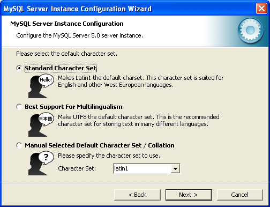Click the 'MySQL Server Instance Configuration' heading
This screenshot has width=270, height=207.
coord(67,24)
